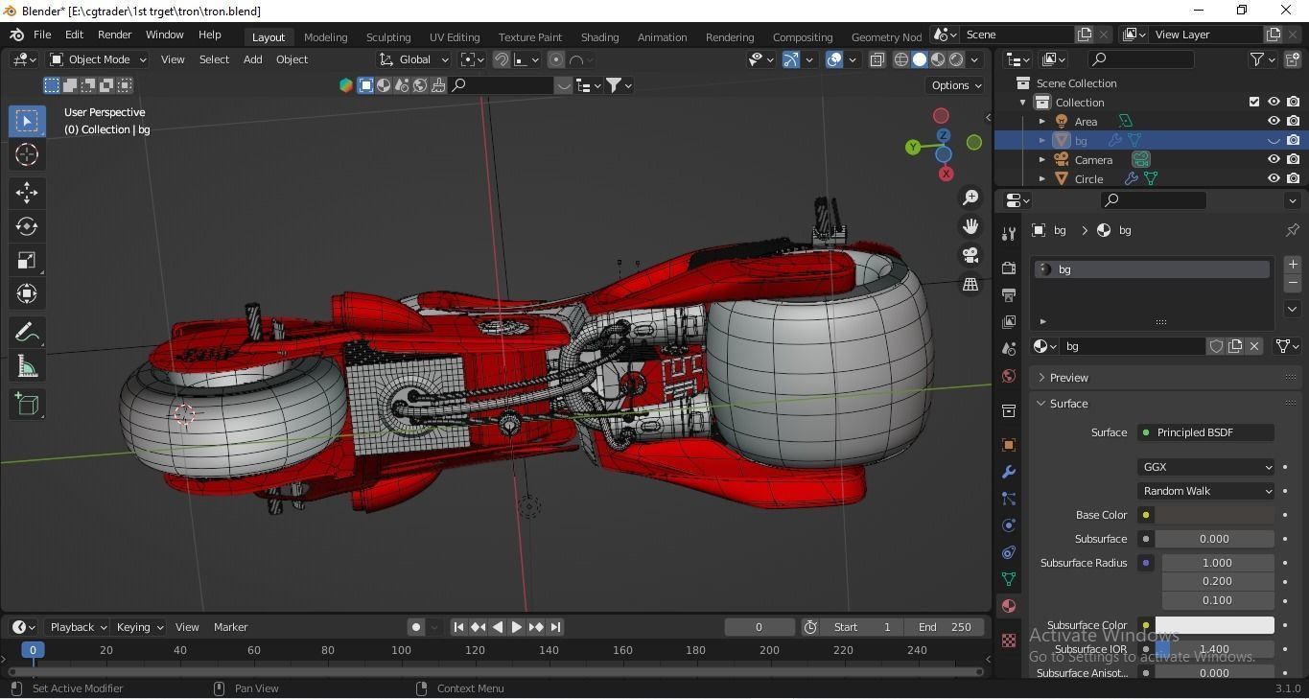1309x699 pixels.
Task: Toggle visibility of Circle object
Action: pyautogui.click(x=1274, y=178)
